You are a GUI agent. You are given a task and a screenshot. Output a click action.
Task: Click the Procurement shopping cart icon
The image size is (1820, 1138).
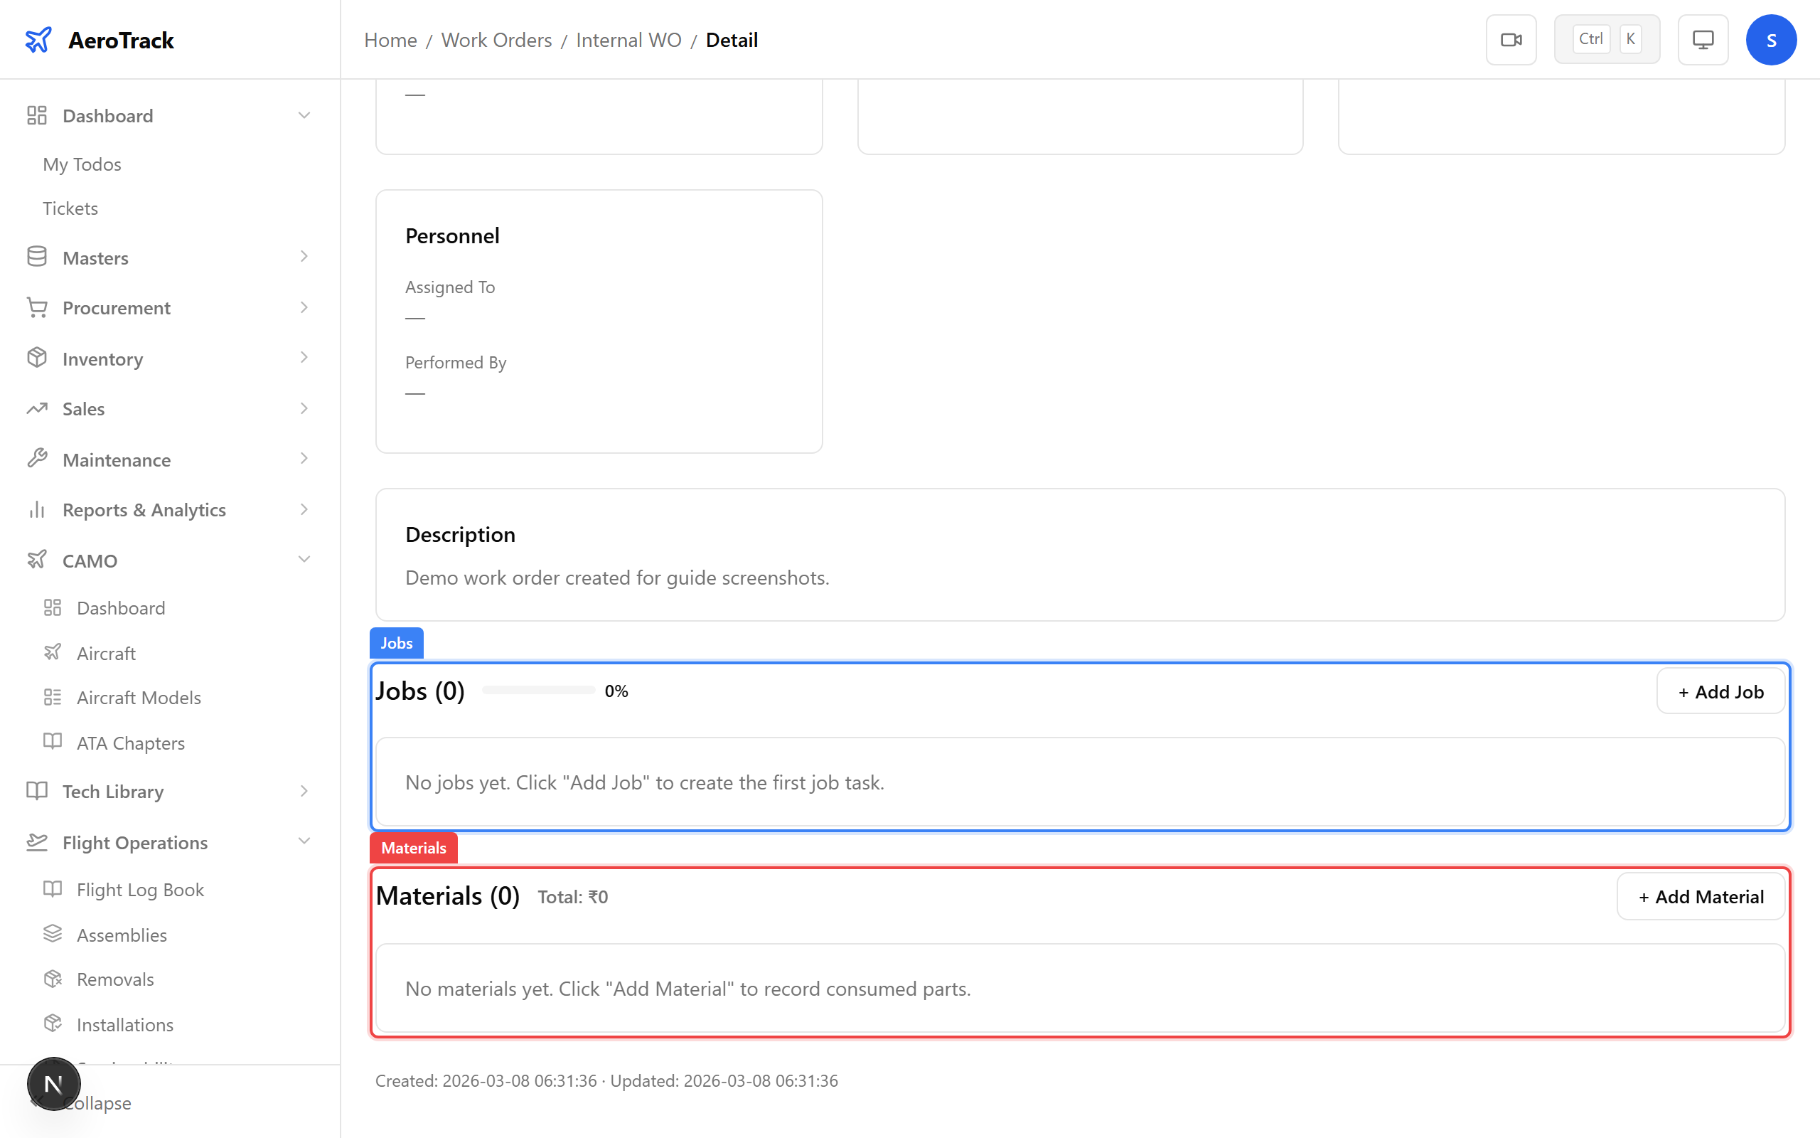click(x=37, y=307)
